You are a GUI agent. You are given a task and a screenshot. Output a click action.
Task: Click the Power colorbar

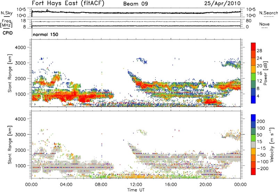[x=253, y=73]
